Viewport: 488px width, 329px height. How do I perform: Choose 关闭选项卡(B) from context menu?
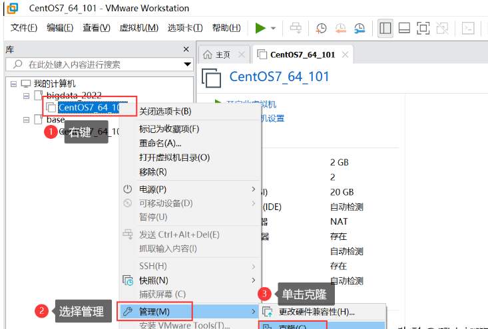point(191,111)
